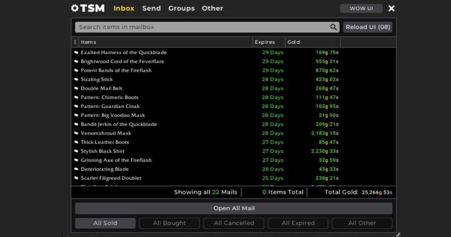Toggle the All Other filter
The image size is (451, 237).
[x=362, y=223]
